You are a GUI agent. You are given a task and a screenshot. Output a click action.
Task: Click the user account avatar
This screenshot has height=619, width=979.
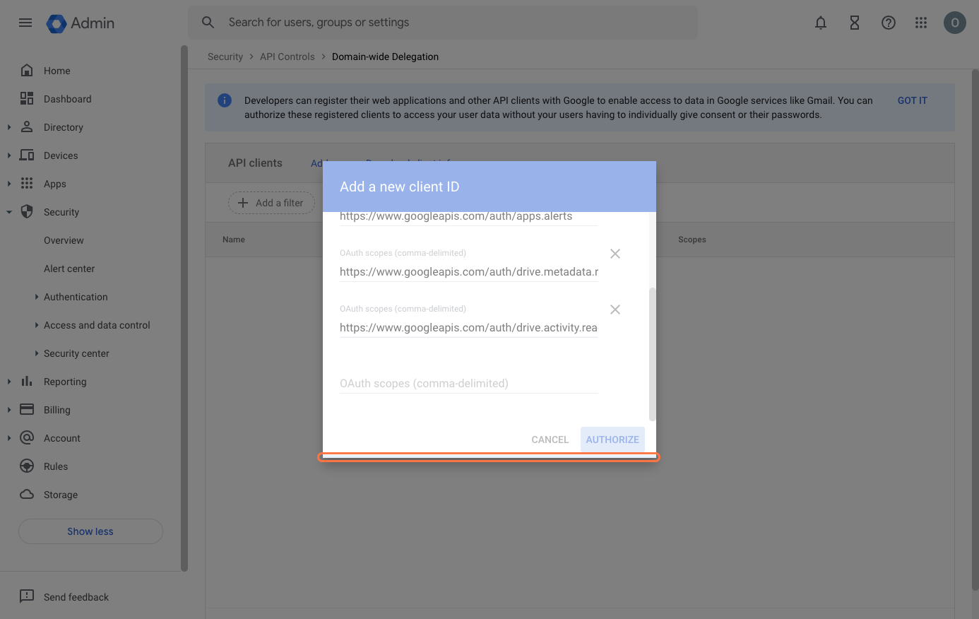(x=955, y=23)
